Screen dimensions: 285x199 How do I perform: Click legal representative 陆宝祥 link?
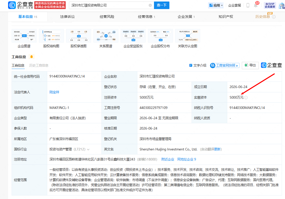pyautogui.click(x=54, y=92)
